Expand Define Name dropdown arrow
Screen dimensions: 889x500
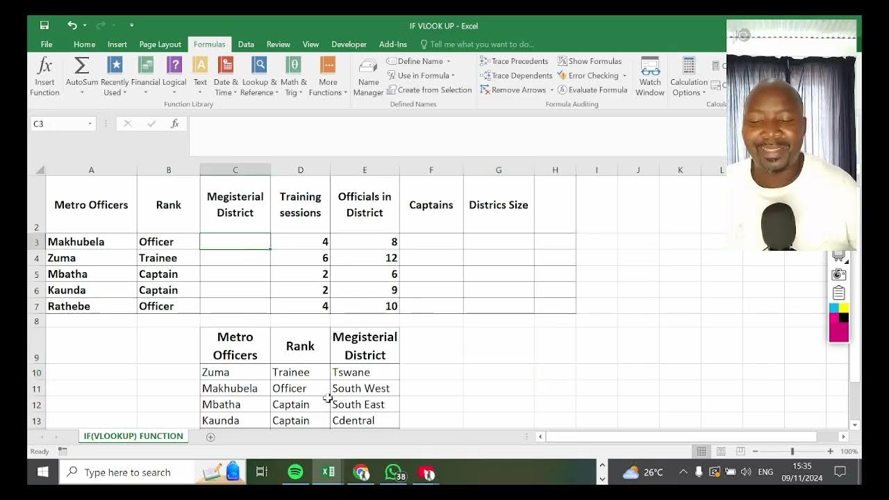pos(449,61)
